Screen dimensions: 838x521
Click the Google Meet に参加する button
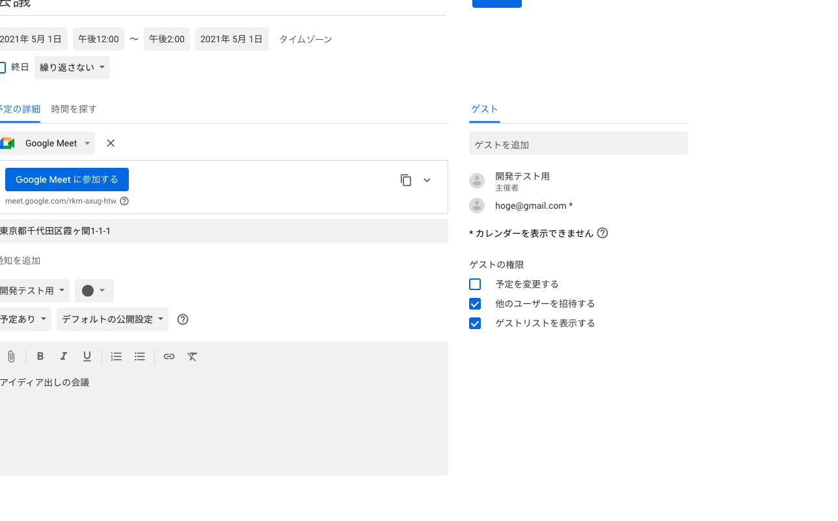tap(67, 180)
